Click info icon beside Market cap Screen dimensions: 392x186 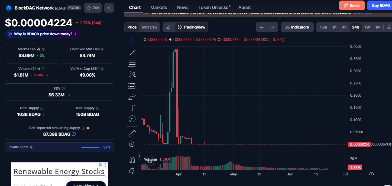(x=44, y=49)
